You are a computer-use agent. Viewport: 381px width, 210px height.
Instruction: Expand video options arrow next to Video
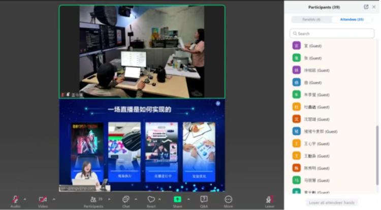[52, 199]
